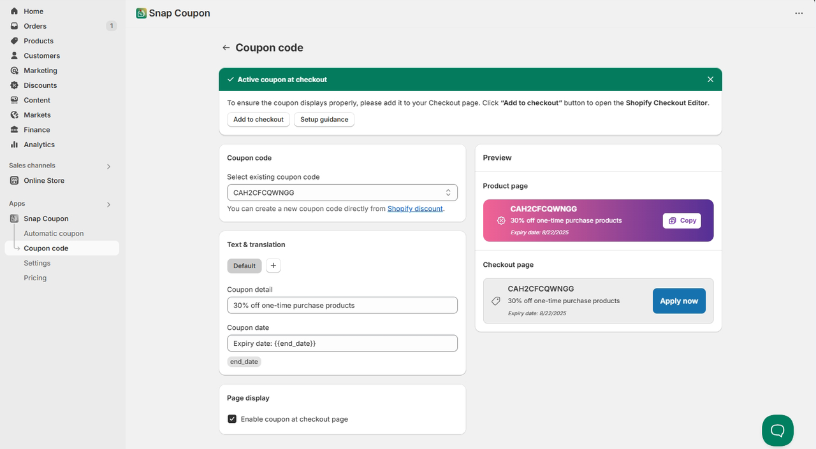The image size is (816, 449).
Task: Select the Coupon code sidebar item
Action: pyautogui.click(x=62, y=248)
